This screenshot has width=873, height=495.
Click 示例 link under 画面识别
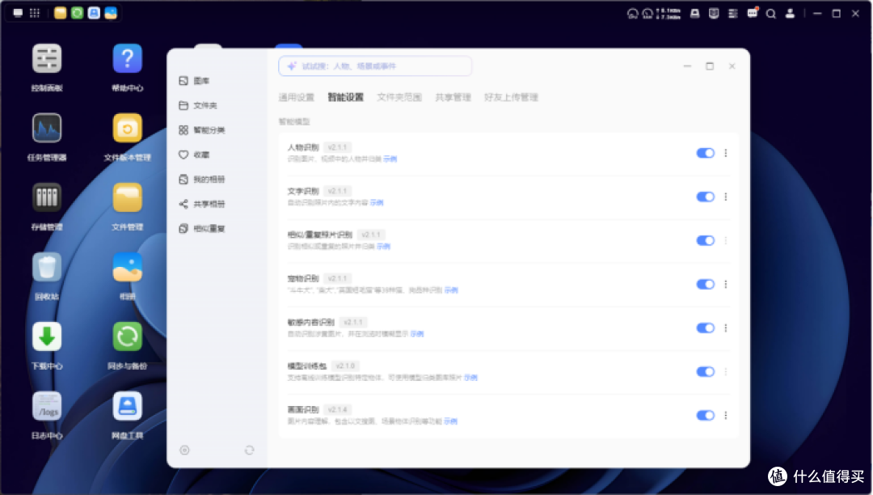(x=450, y=421)
